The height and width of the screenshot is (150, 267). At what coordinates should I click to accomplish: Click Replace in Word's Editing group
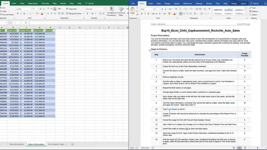coord(254,11)
